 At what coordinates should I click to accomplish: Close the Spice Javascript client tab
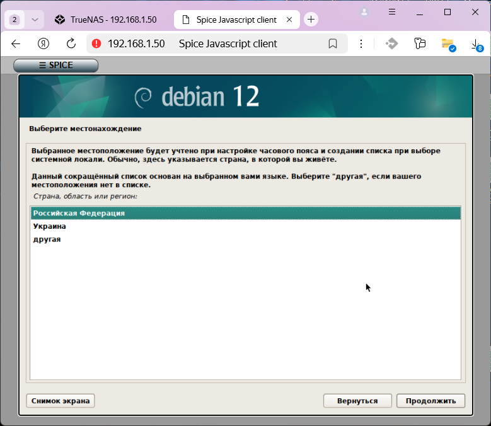point(289,20)
